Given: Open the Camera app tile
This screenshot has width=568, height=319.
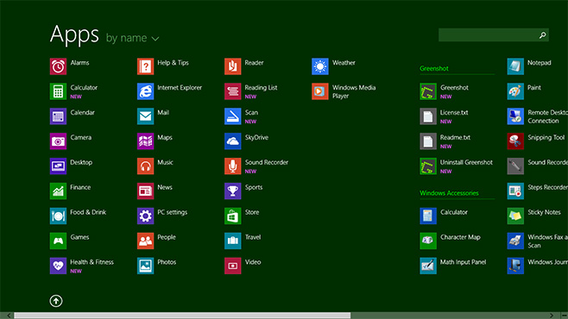Looking at the screenshot, I should click(58, 141).
